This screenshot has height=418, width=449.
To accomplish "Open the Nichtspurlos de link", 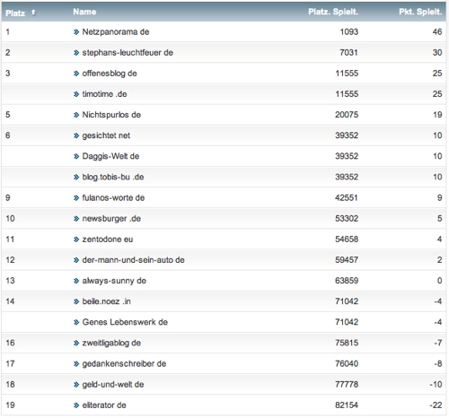I will [111, 115].
